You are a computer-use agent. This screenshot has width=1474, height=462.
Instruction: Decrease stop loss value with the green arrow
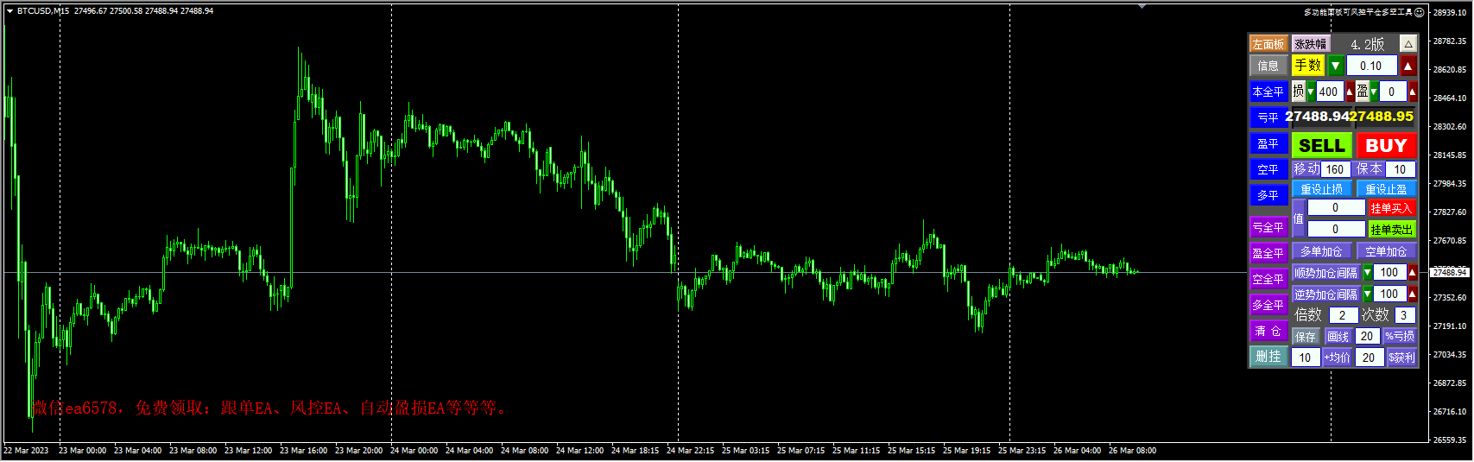(x=1311, y=92)
